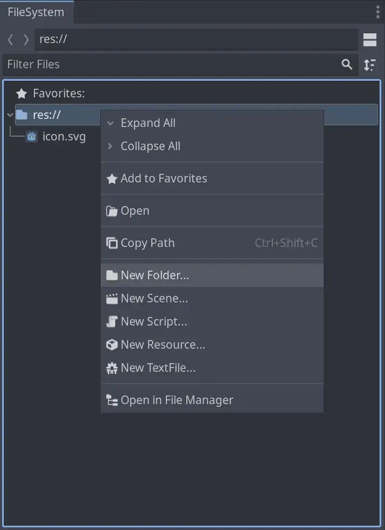Image resolution: width=385 pixels, height=530 pixels.
Task: Collapse the res:// folder tree arrow
Action: pyautogui.click(x=10, y=115)
